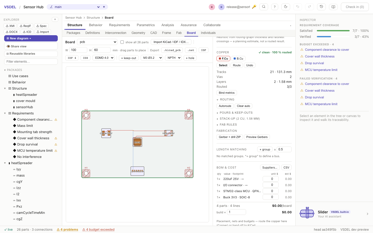The height and width of the screenshot is (233, 373).
Task: Open the EDMD 4.0 version dropdown
Action: pos(103,58)
